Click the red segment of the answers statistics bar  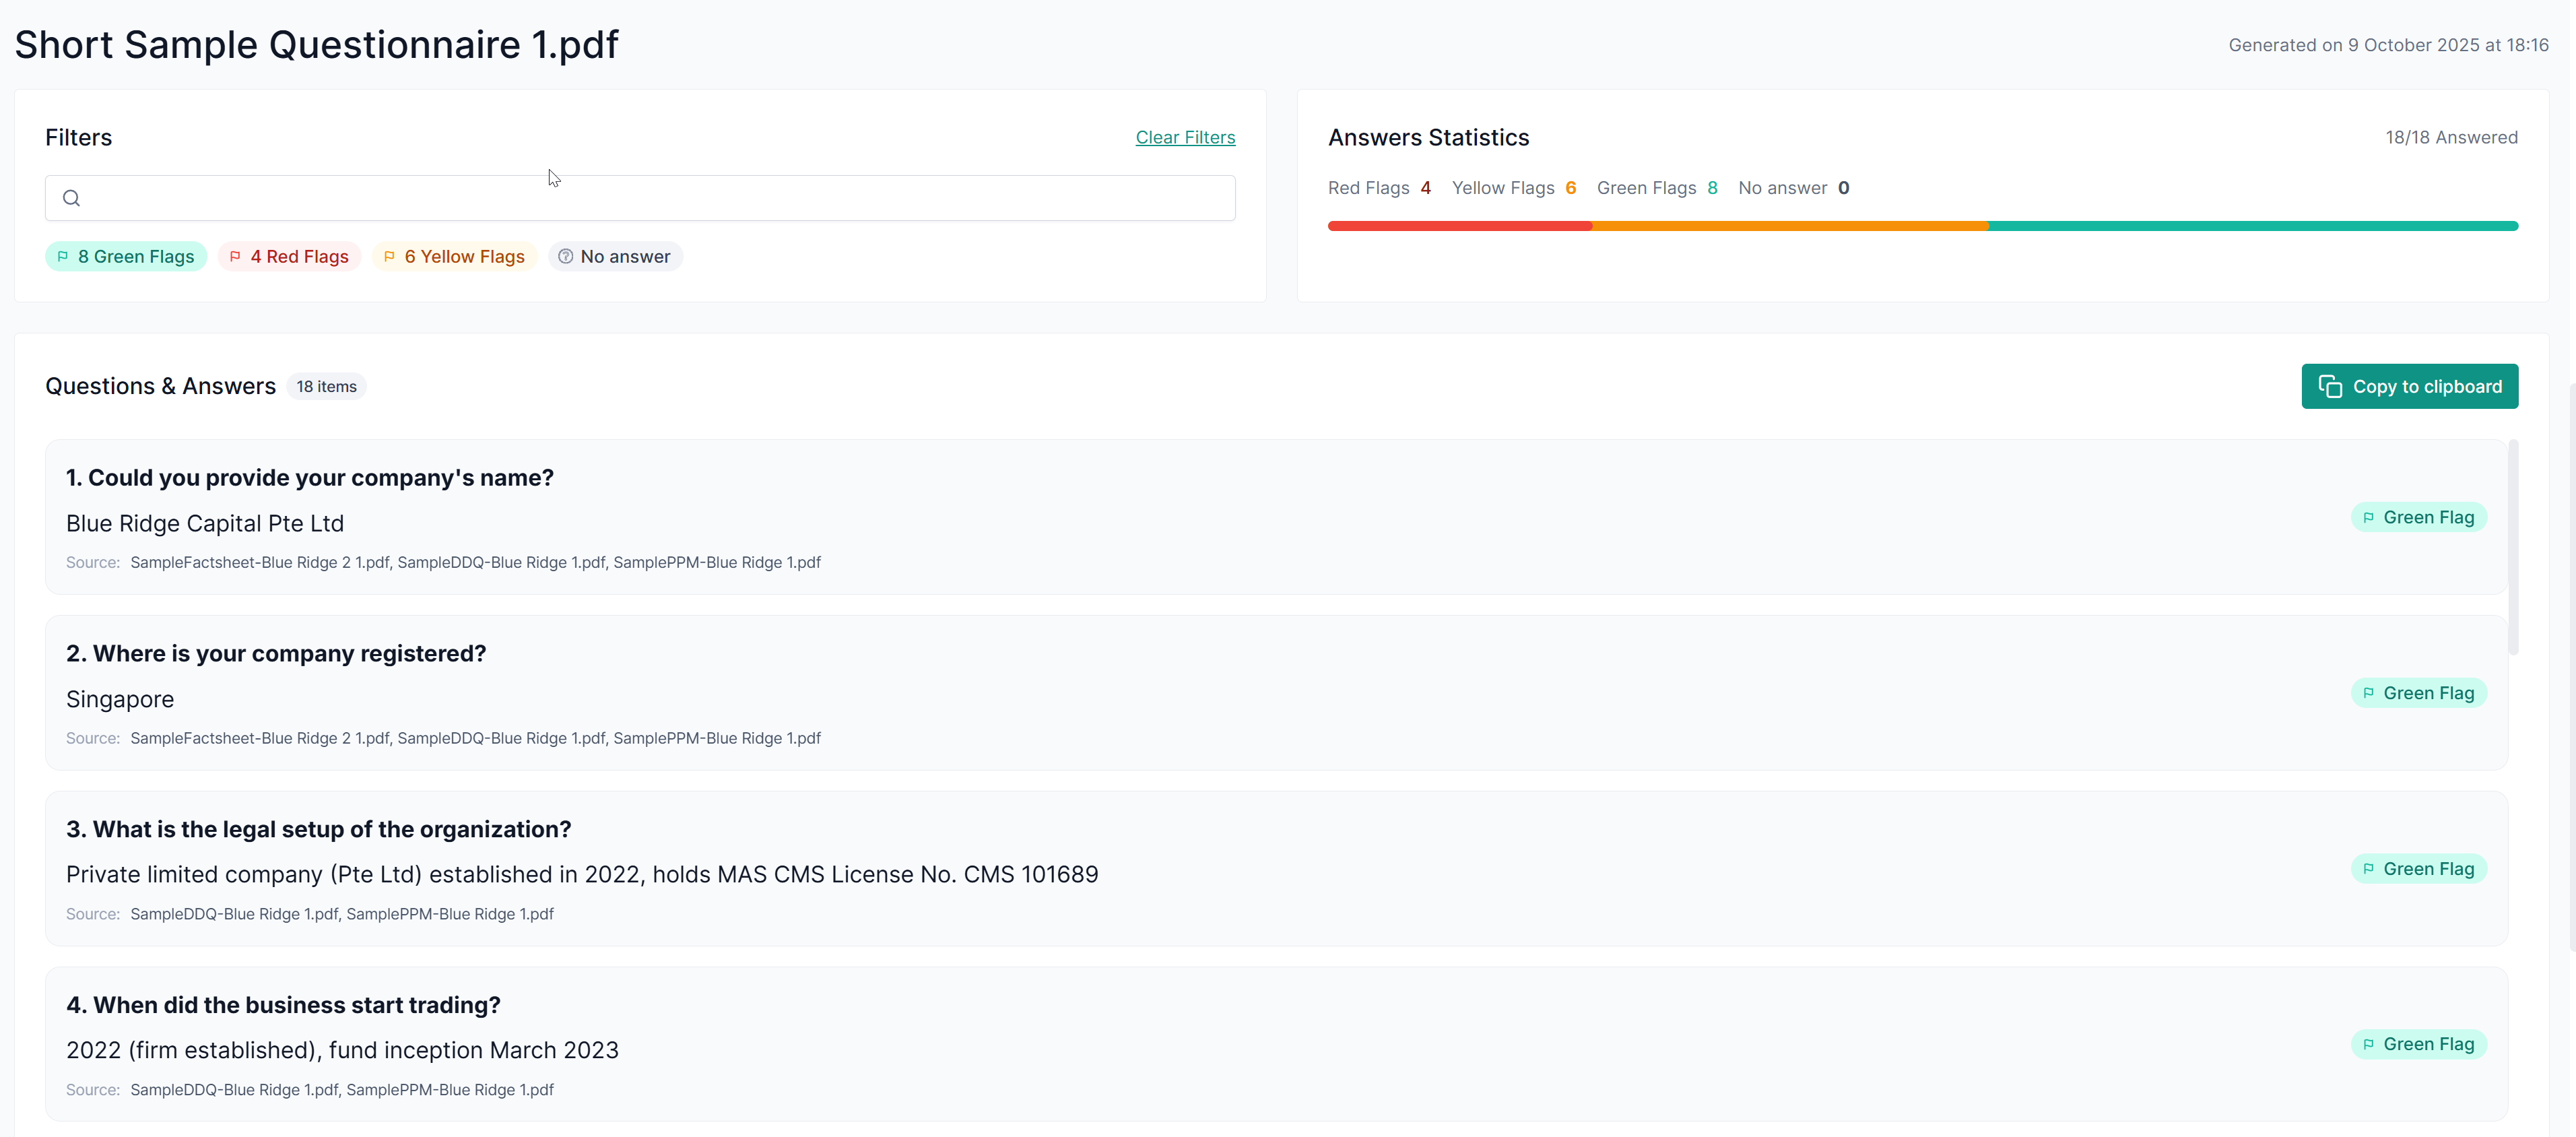(x=1460, y=226)
